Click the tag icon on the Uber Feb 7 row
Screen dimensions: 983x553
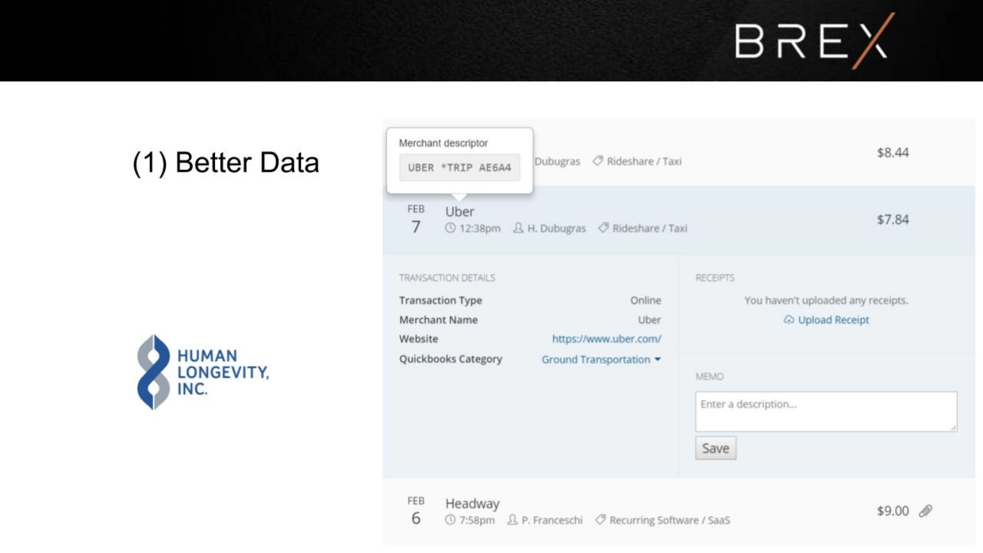(603, 228)
